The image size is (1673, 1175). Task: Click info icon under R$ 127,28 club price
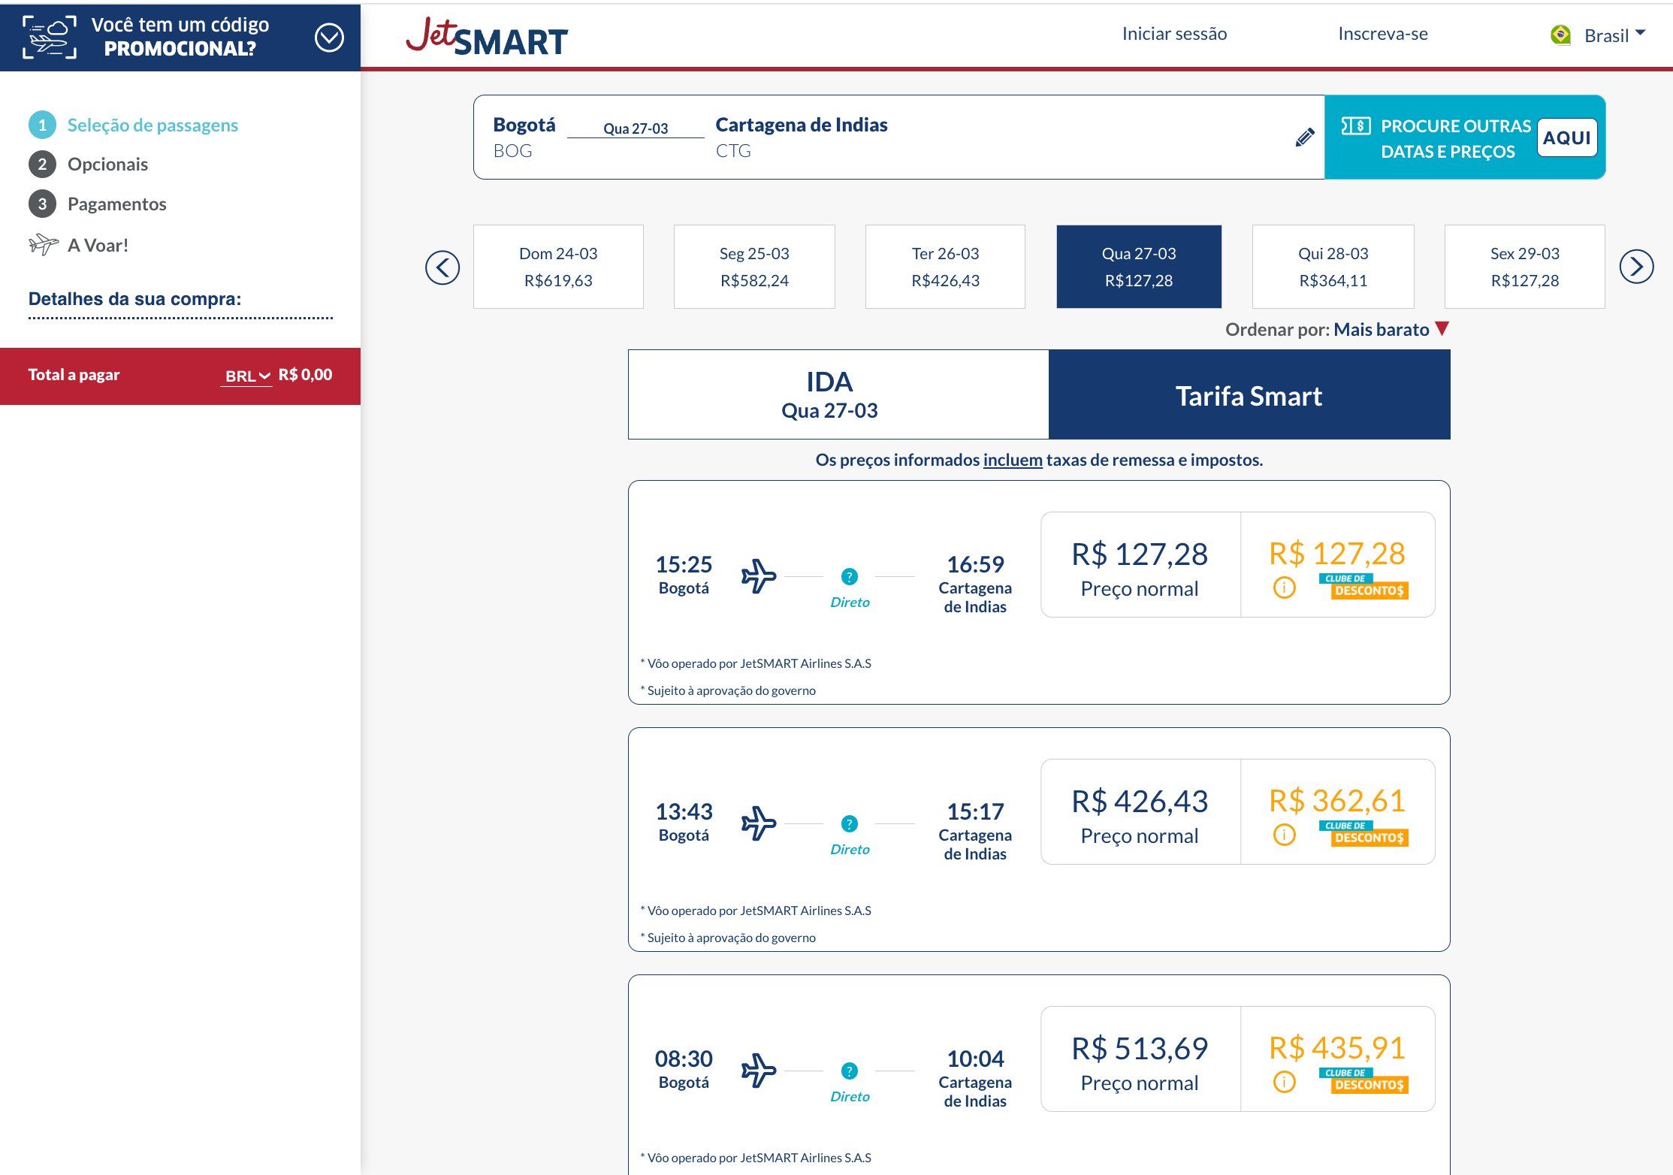(1284, 587)
